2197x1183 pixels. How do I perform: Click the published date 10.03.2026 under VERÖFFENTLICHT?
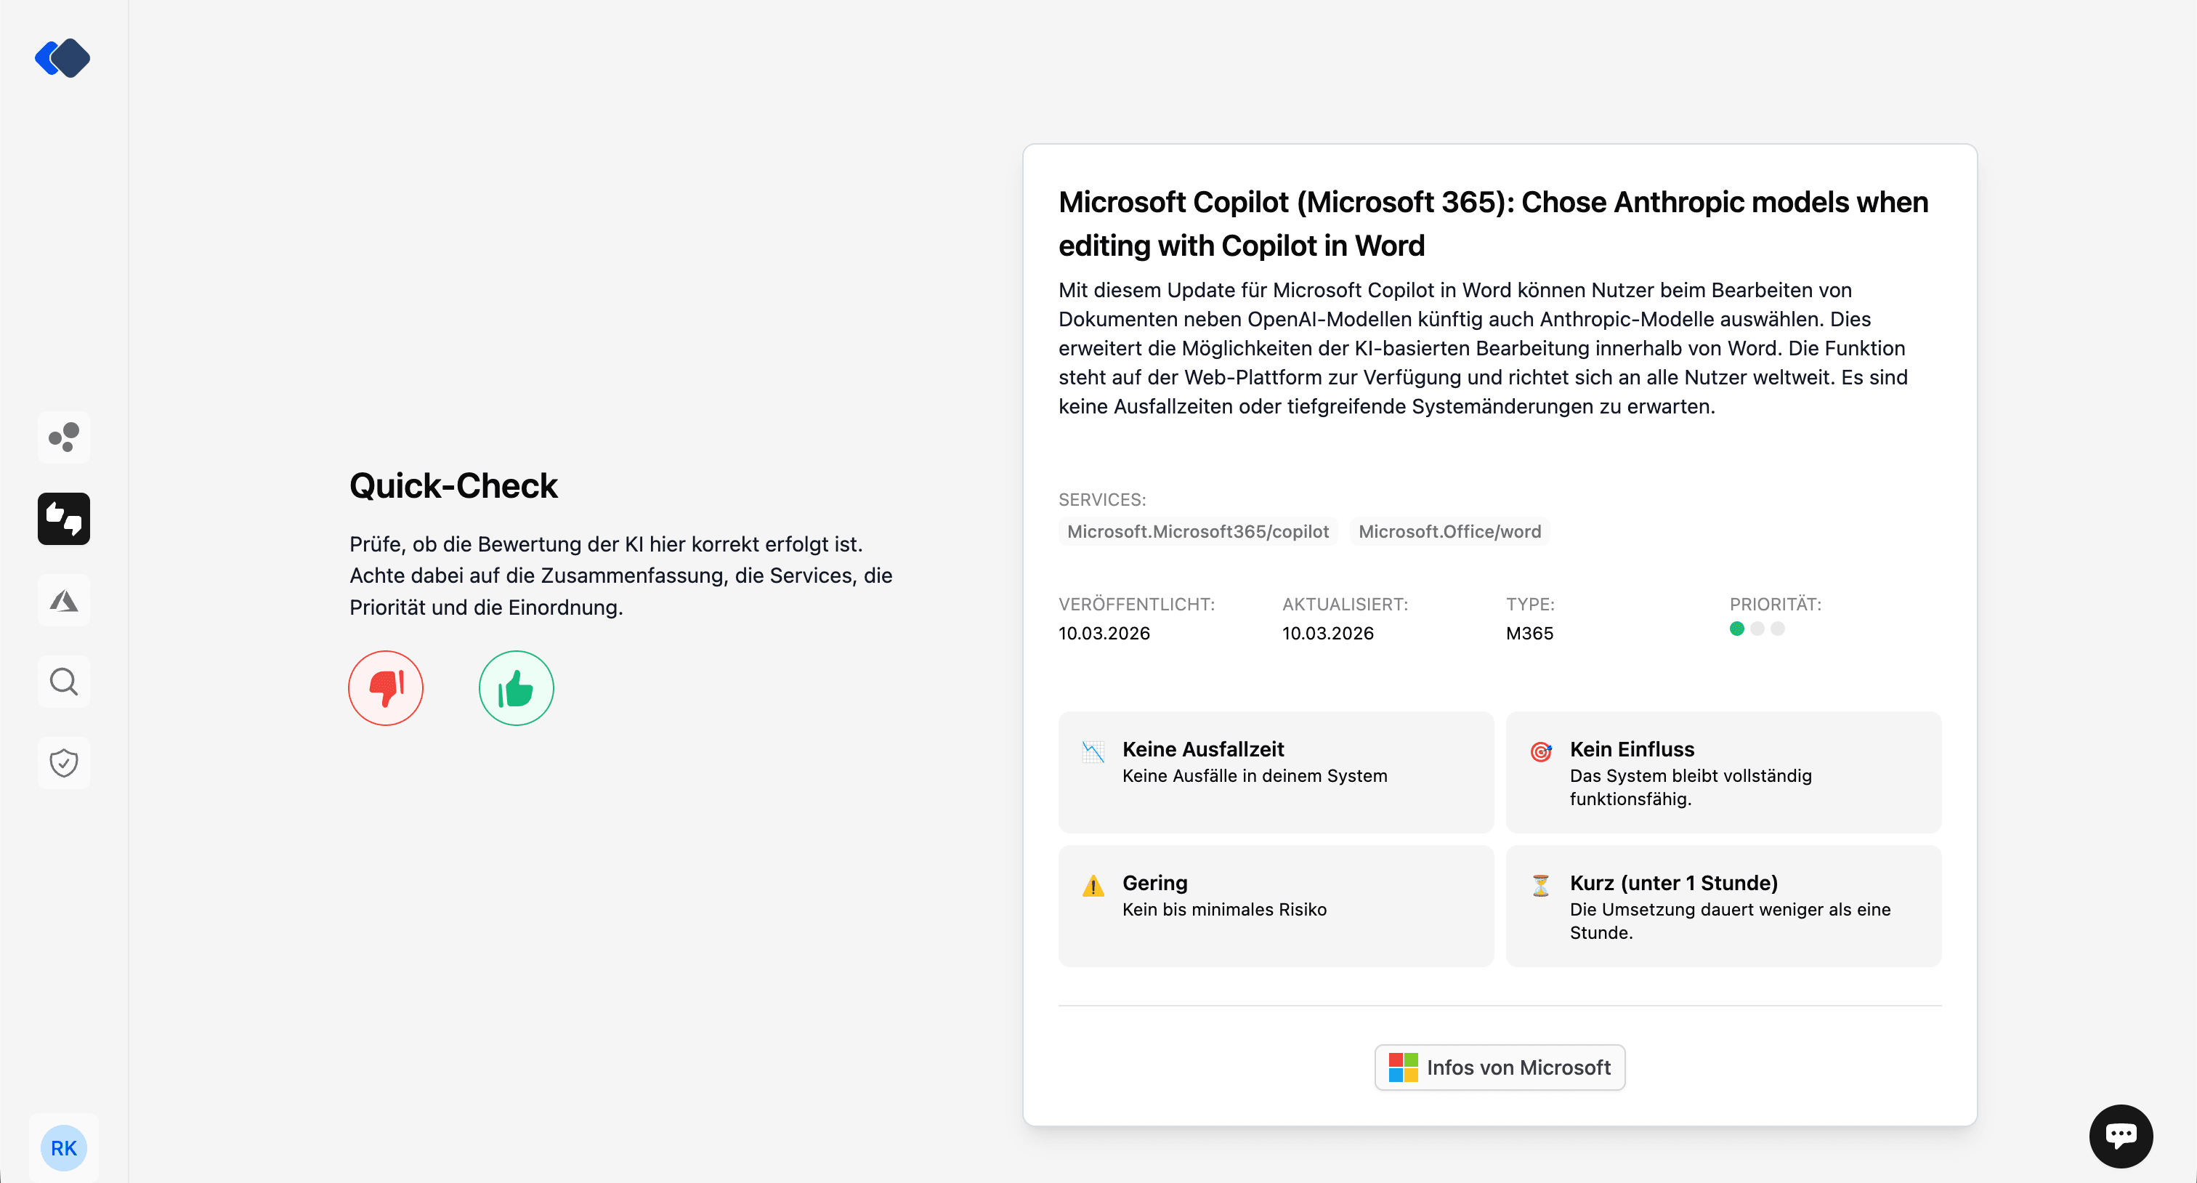1104,633
